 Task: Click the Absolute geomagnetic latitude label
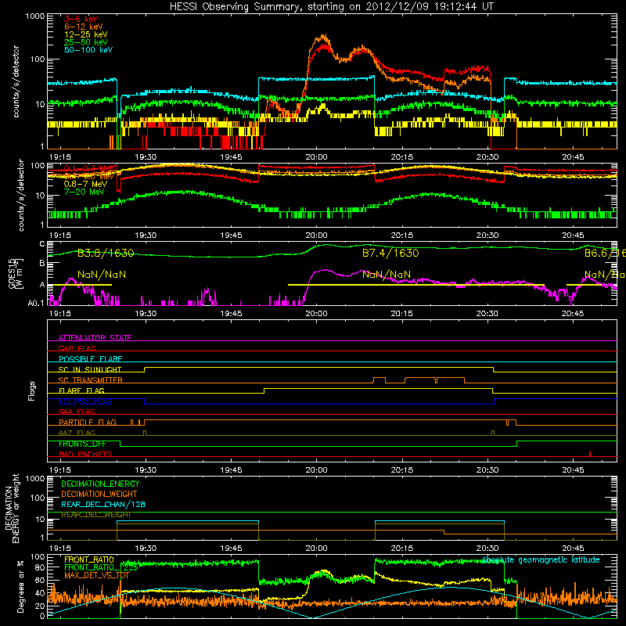(541, 560)
